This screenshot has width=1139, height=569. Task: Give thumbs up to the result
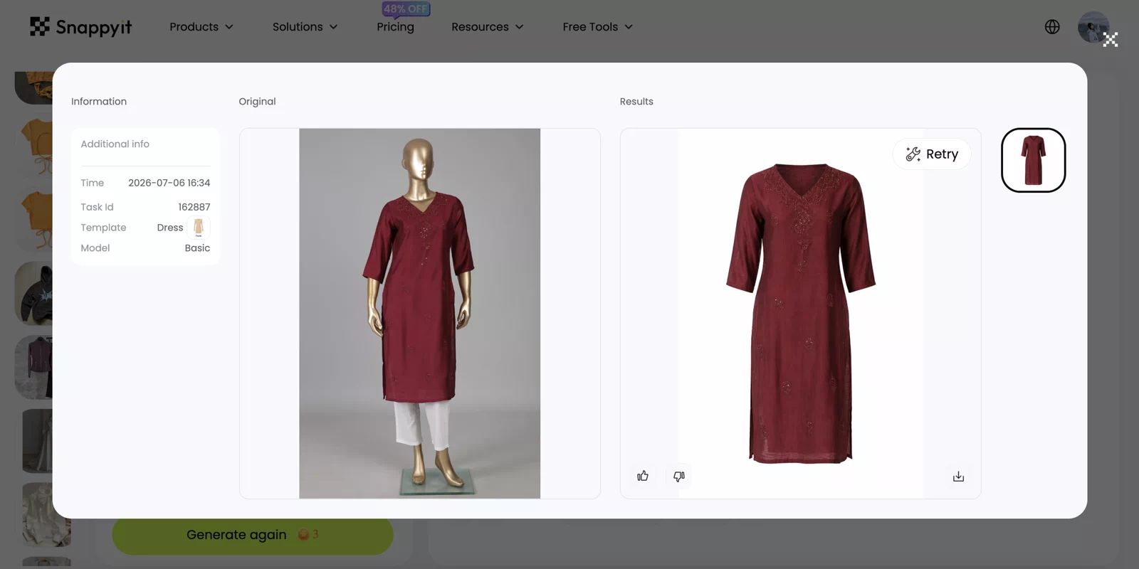click(x=643, y=476)
